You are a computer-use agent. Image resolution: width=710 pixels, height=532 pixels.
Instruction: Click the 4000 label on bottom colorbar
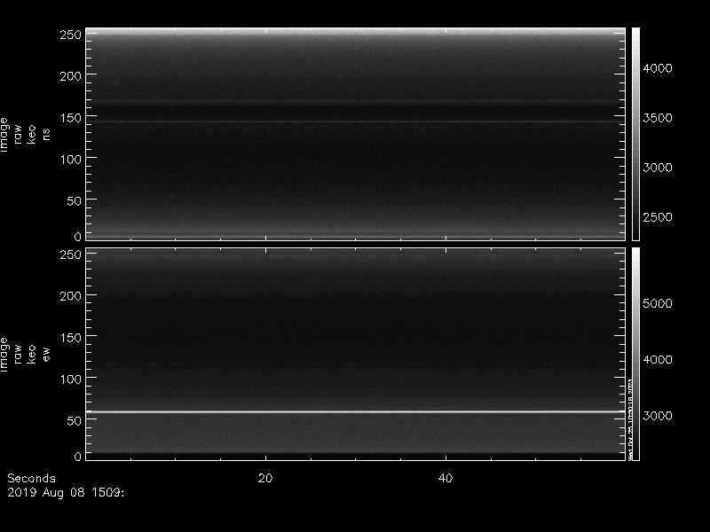pyautogui.click(x=658, y=359)
